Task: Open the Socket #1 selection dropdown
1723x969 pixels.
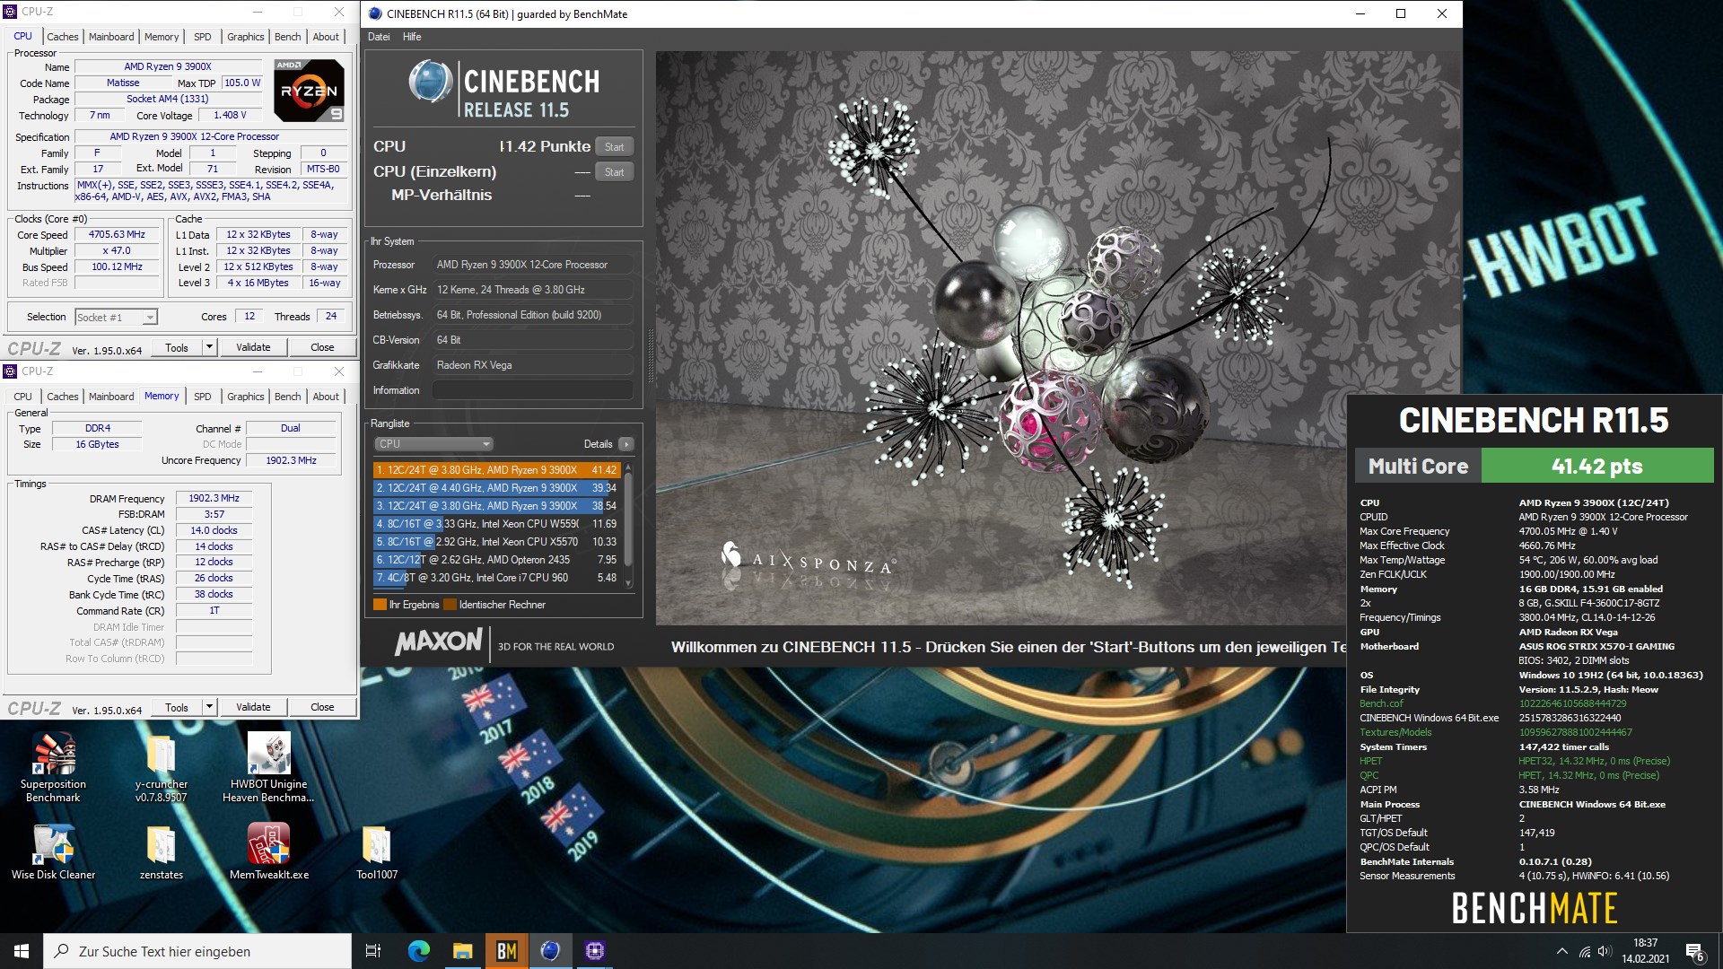Action: (x=117, y=317)
